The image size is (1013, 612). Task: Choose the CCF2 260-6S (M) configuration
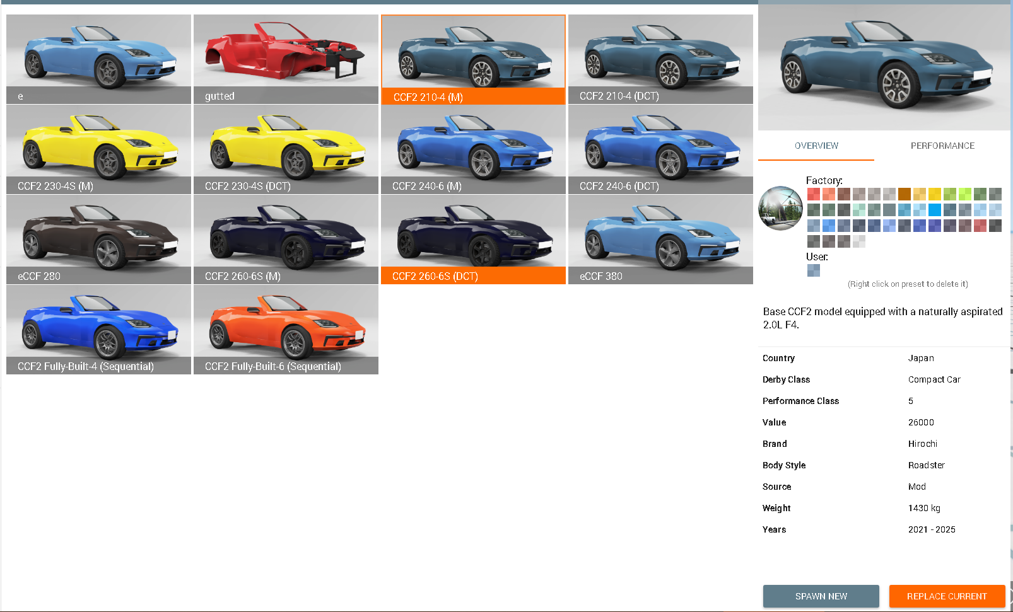[286, 240]
